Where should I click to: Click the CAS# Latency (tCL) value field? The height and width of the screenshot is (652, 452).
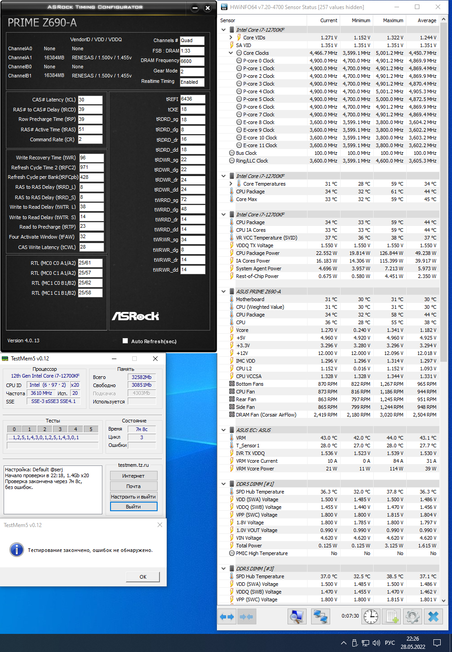coord(90,100)
